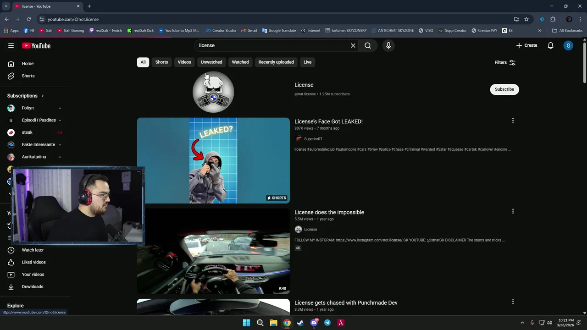
Task: Open Steam from the taskbar
Action: coord(300,323)
